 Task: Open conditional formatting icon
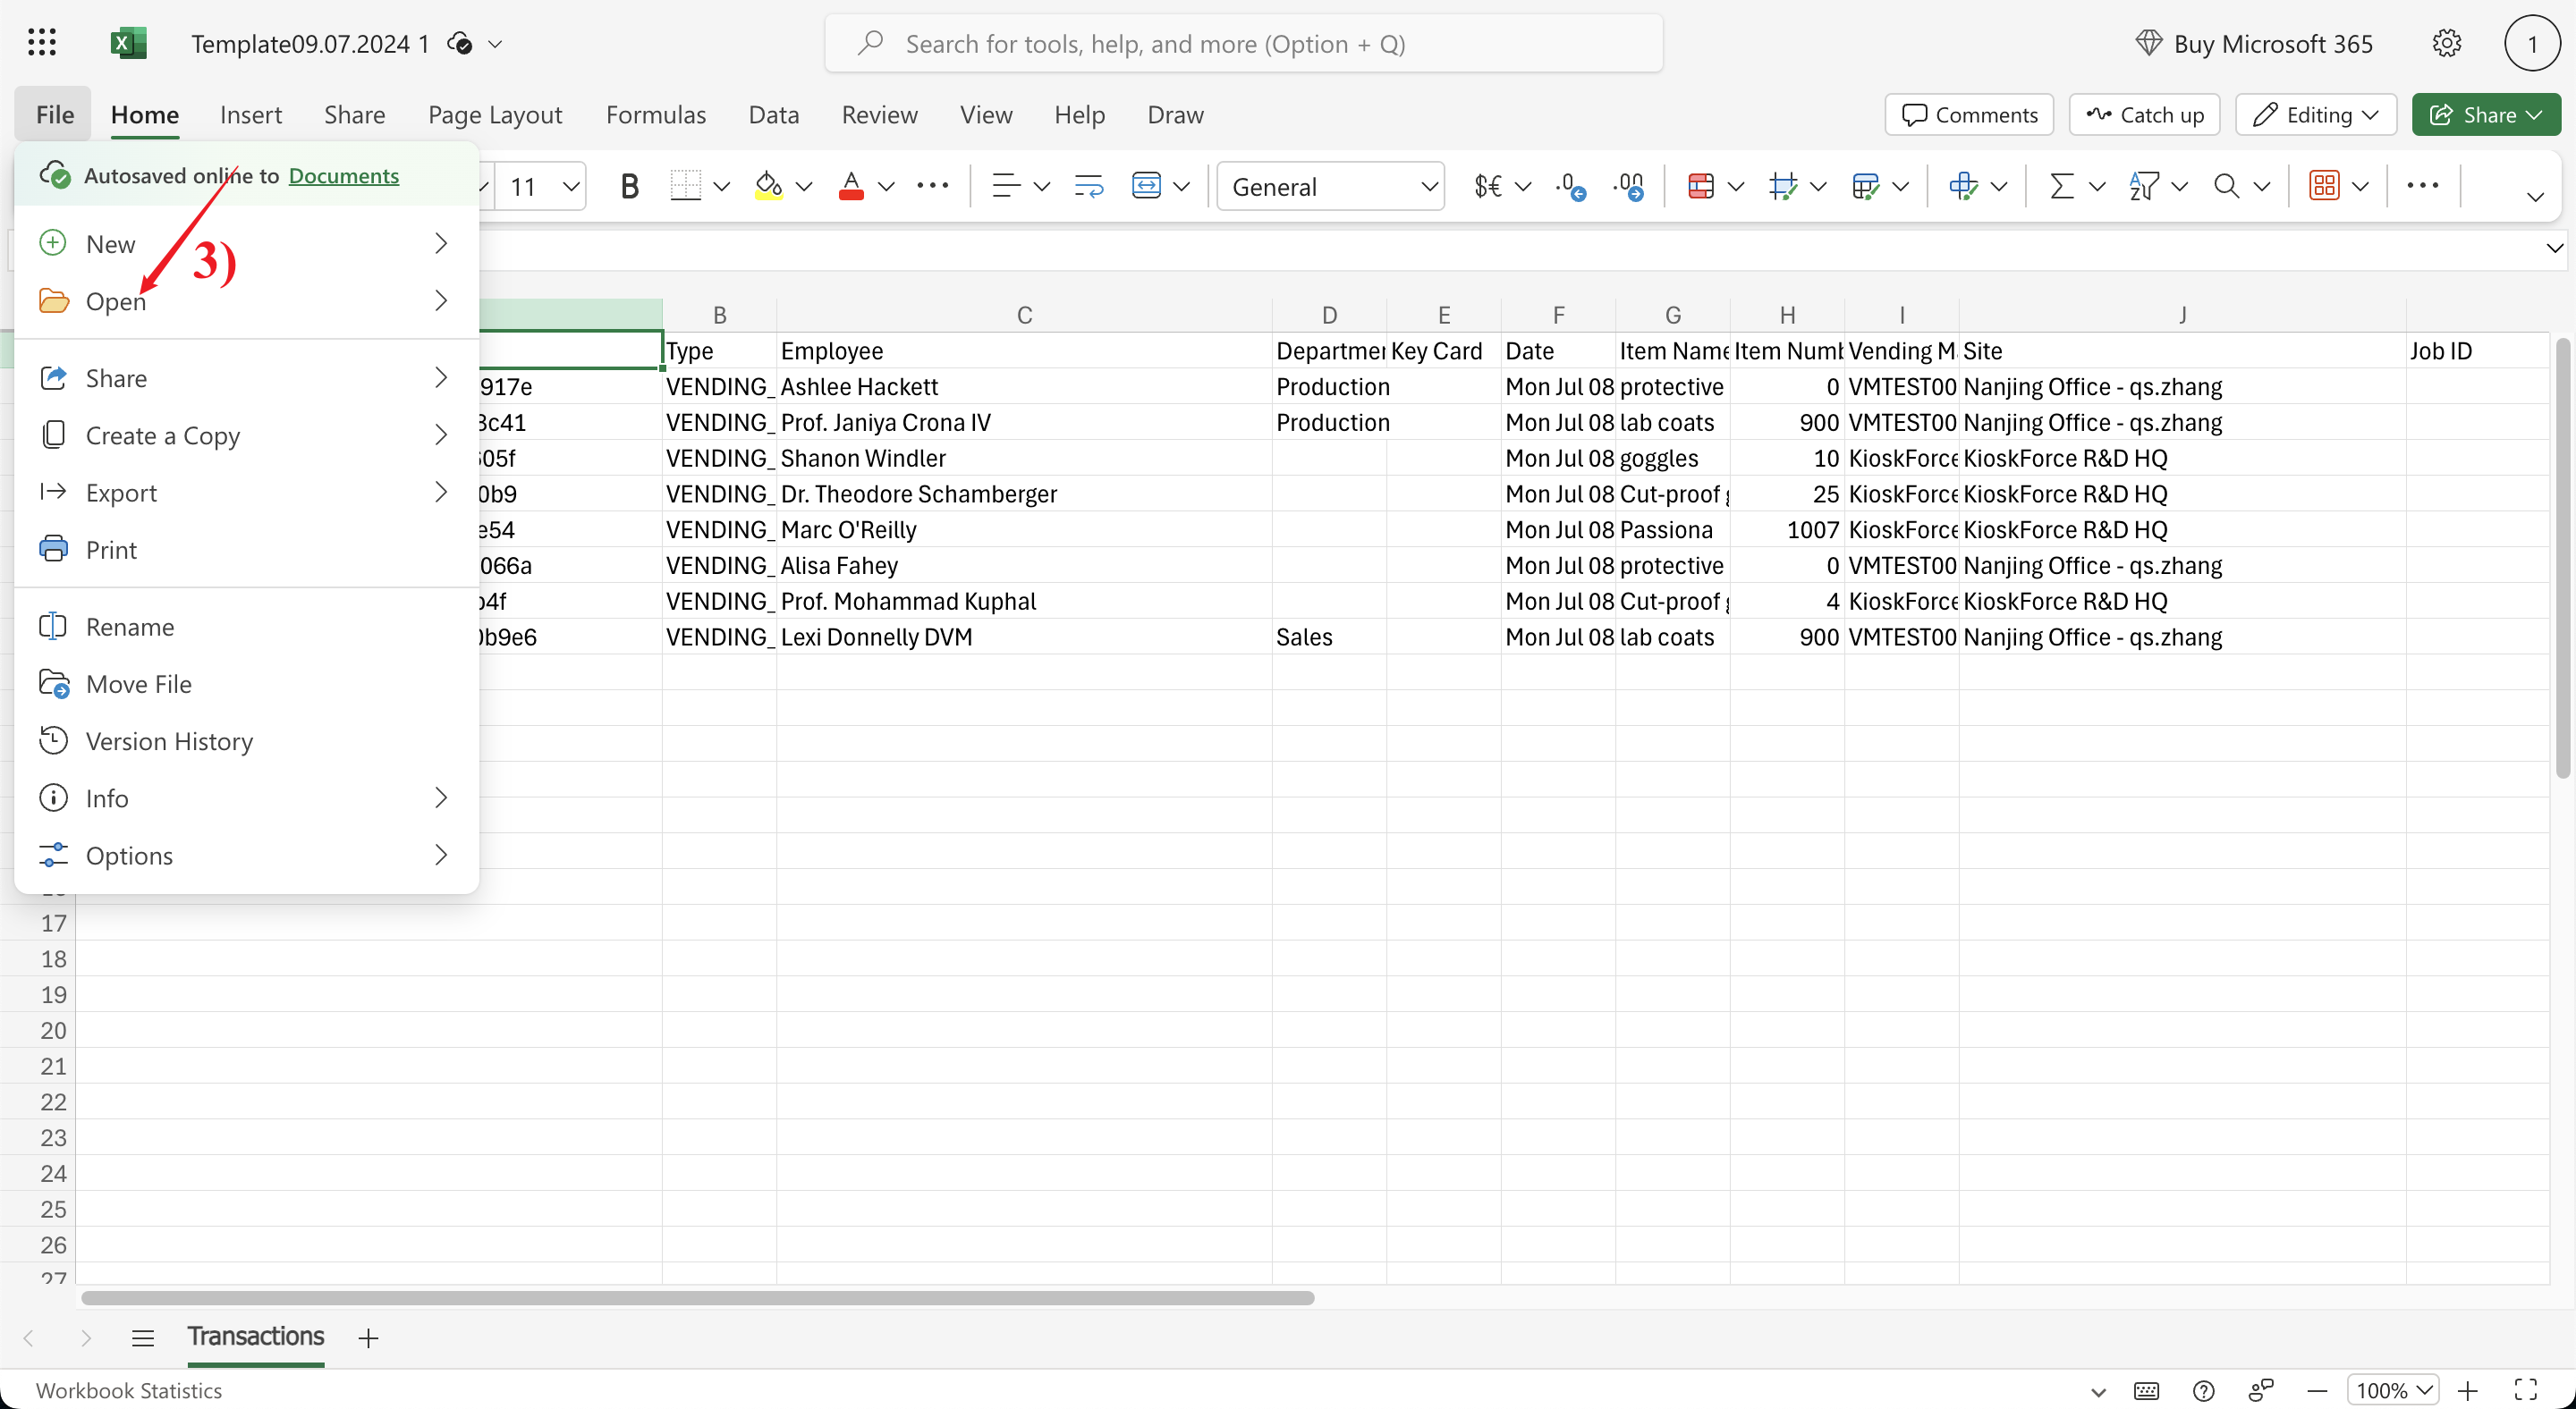(1701, 186)
